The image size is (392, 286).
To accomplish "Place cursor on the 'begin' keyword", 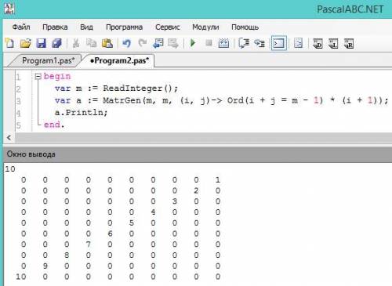I will (57, 76).
